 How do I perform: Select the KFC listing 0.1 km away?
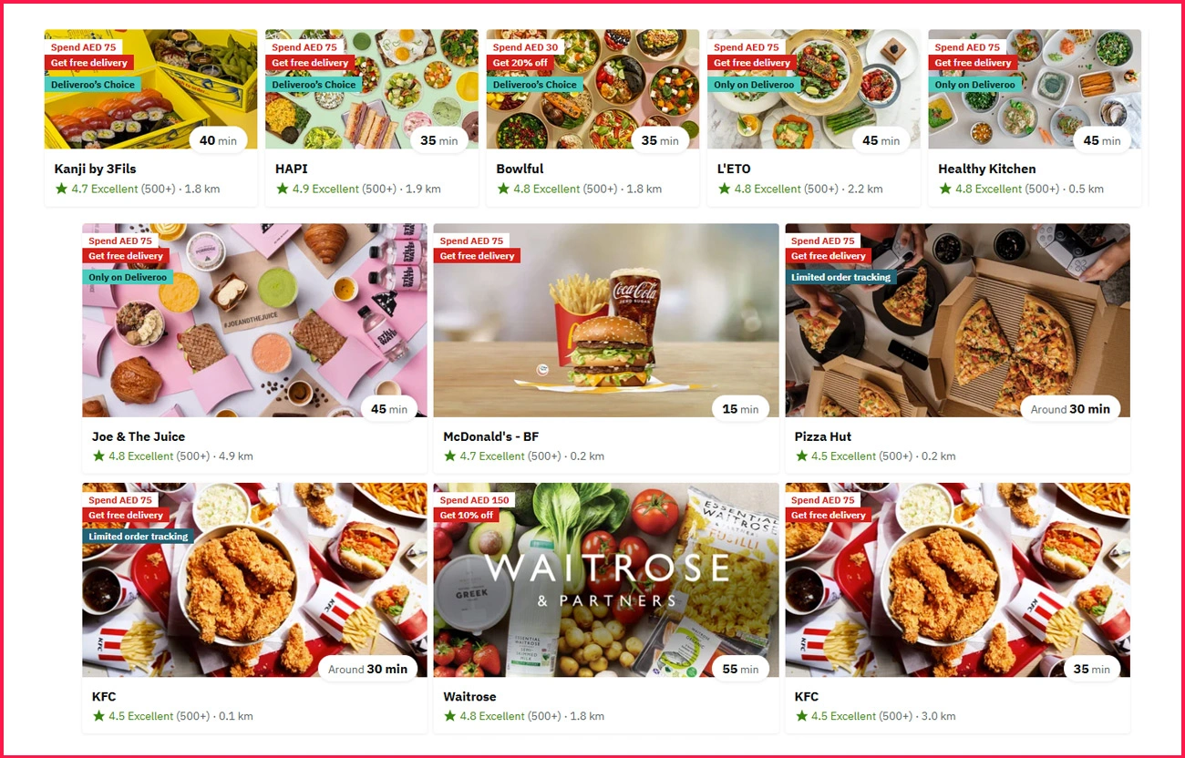[x=254, y=608]
